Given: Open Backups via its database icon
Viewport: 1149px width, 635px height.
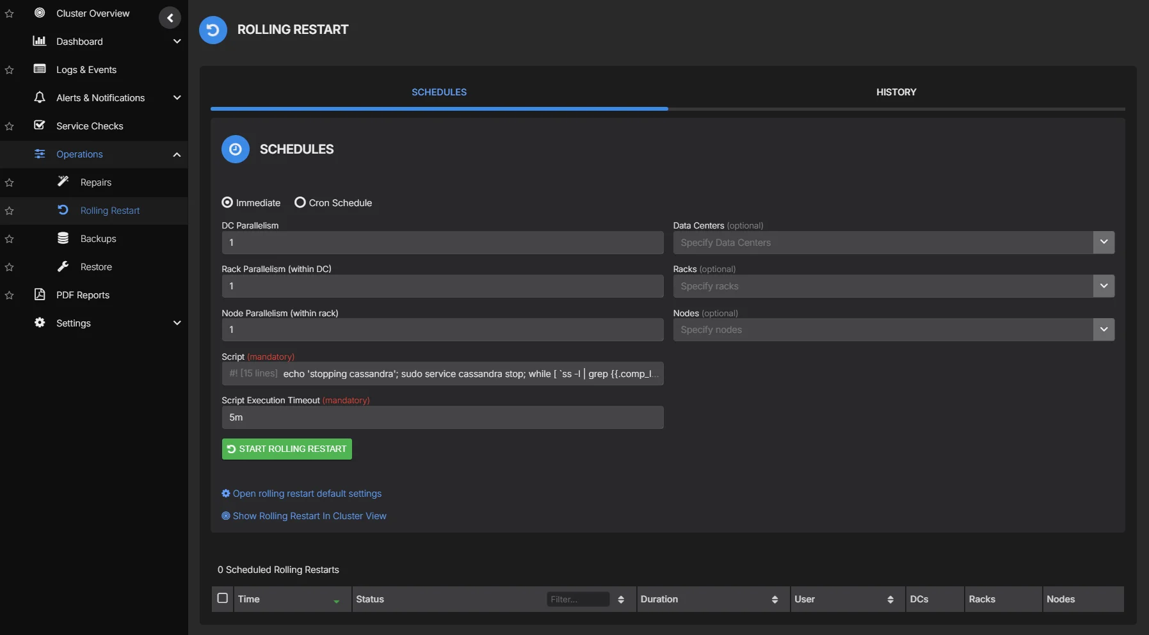Looking at the screenshot, I should 63,238.
